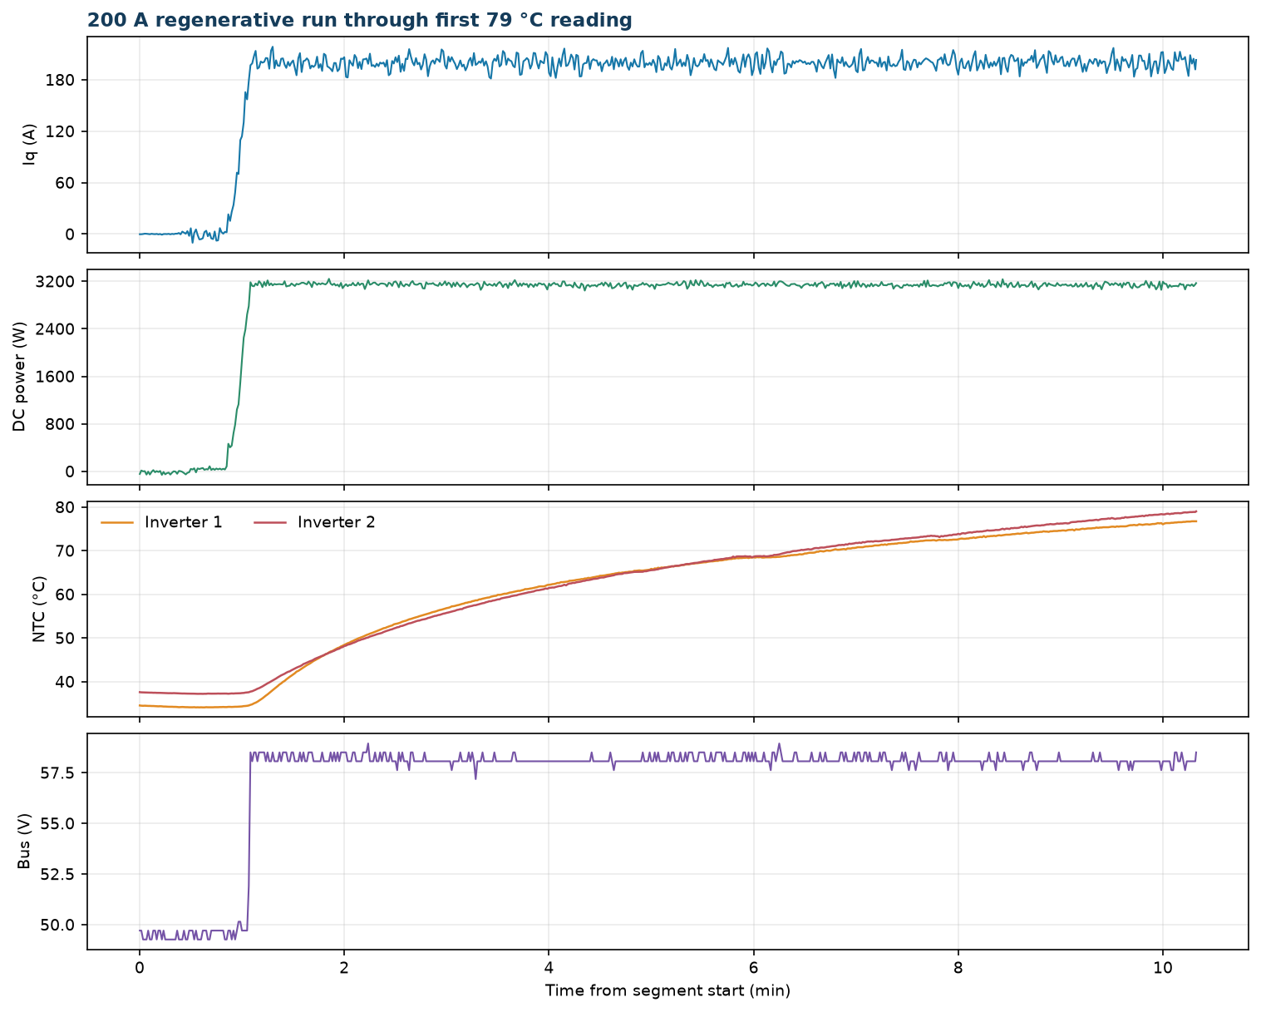This screenshot has height=1012, width=1261.
Task: Click the 'Inverter 2' legend label
Action: tap(337, 522)
